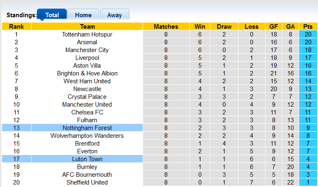Select Manchester City in the table
The width and height of the screenshot is (318, 187).
87,50
